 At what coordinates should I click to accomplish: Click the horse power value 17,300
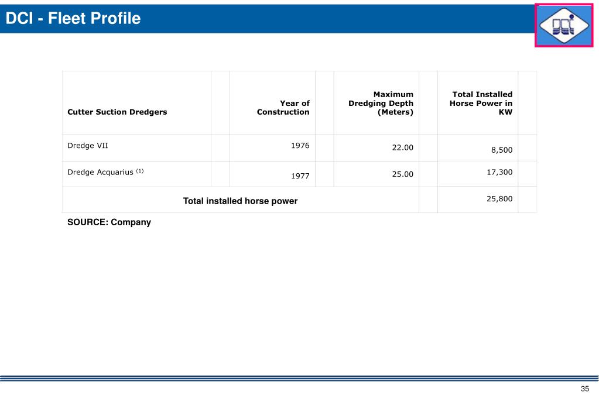tap(499, 172)
